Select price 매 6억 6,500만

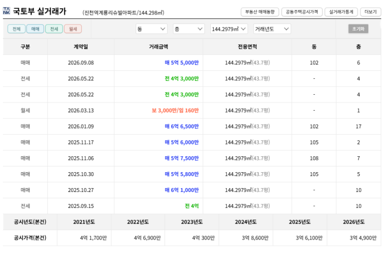click(182, 127)
